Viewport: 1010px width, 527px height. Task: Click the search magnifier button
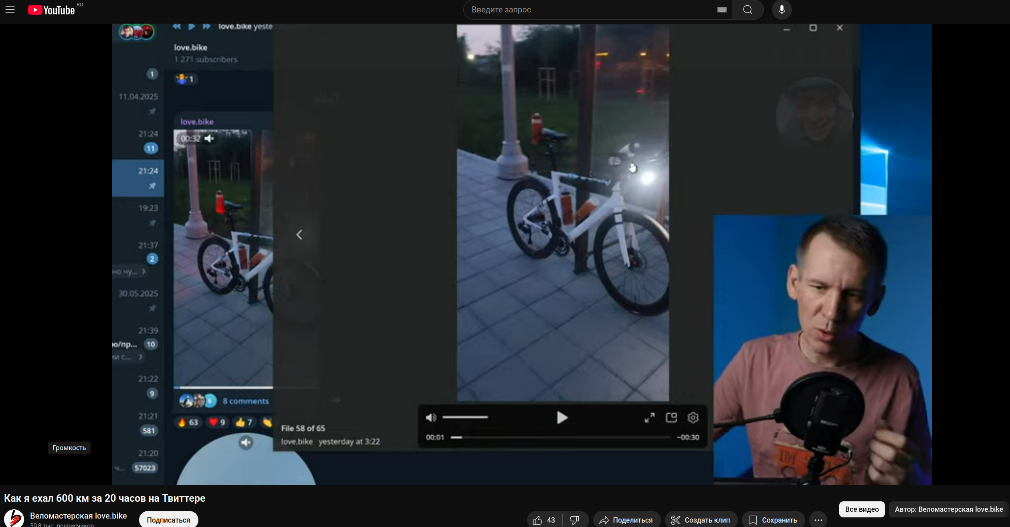point(747,10)
